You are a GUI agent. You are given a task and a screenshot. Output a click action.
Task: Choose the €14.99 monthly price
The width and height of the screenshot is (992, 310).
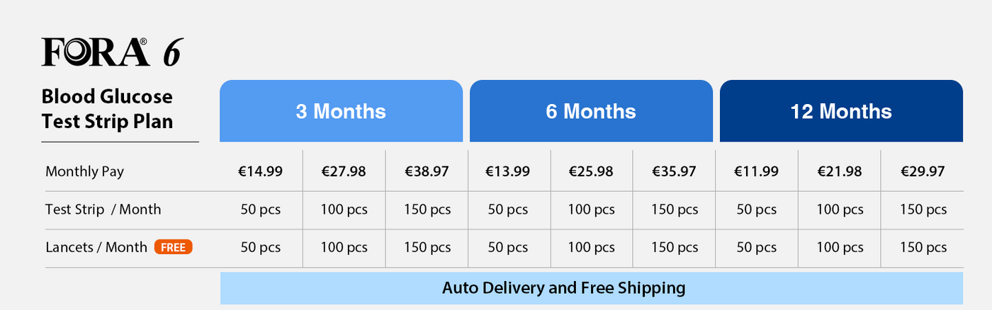click(x=260, y=171)
